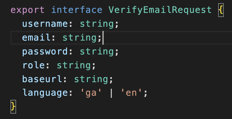
Task: Click the opening yellow curly brace
Action: tap(221, 10)
